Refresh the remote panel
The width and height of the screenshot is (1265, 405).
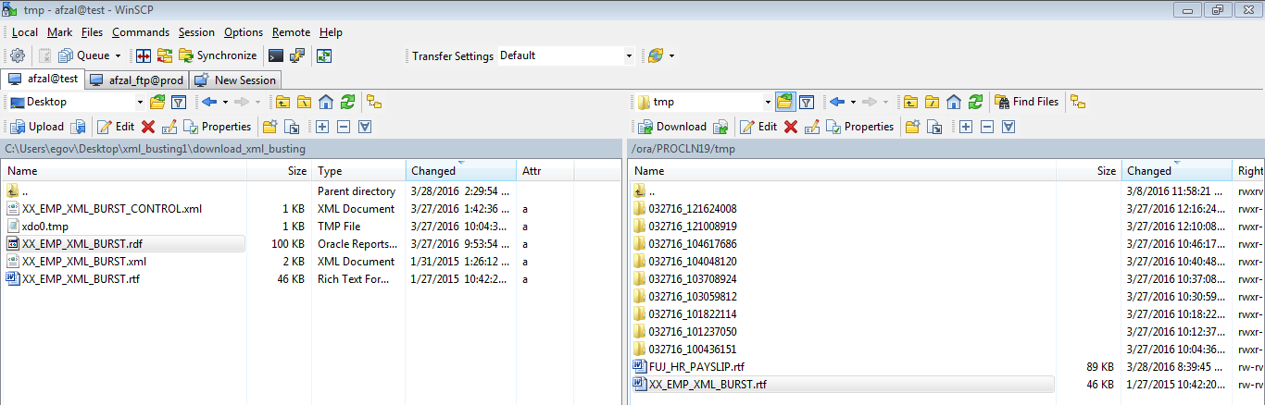[x=975, y=102]
